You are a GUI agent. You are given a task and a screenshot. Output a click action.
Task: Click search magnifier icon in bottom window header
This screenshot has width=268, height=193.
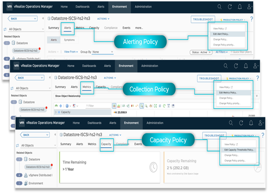(x=231, y=123)
